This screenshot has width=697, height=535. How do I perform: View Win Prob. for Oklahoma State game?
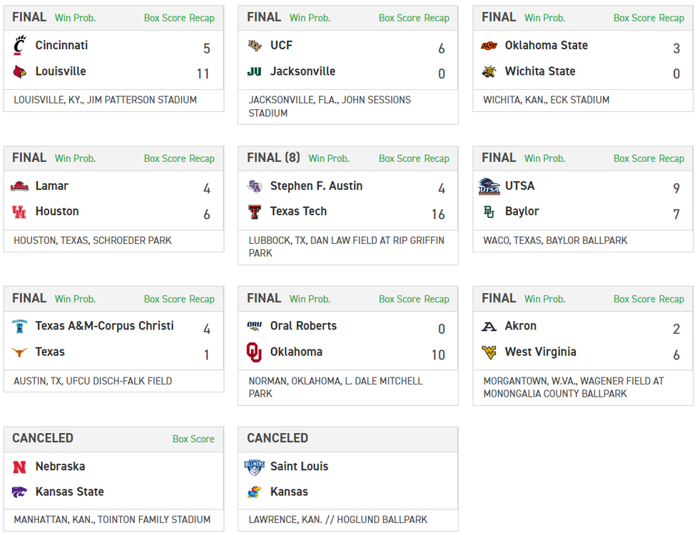tap(544, 18)
